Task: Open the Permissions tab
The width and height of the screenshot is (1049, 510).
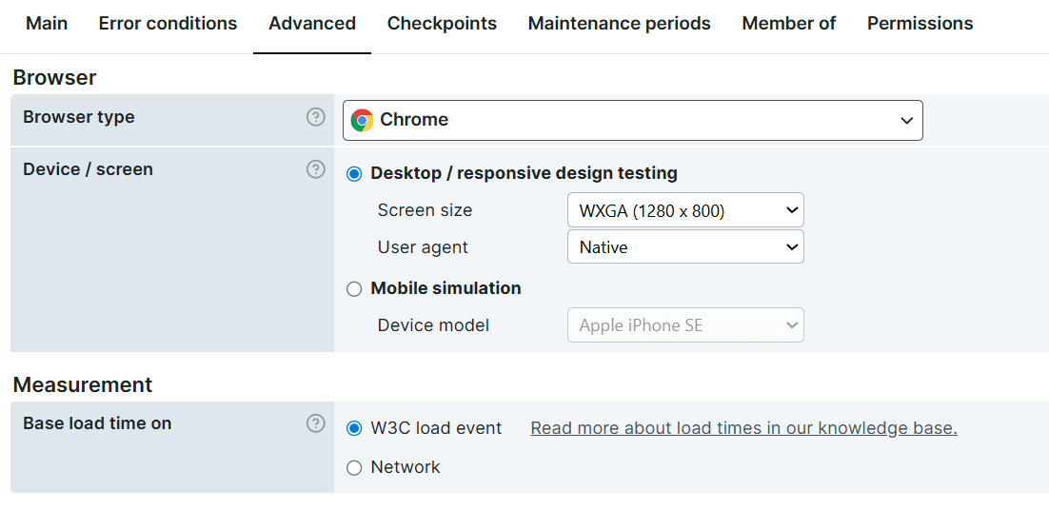Action: click(920, 24)
